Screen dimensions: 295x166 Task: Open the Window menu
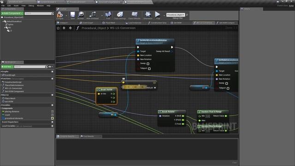pos(40,6)
